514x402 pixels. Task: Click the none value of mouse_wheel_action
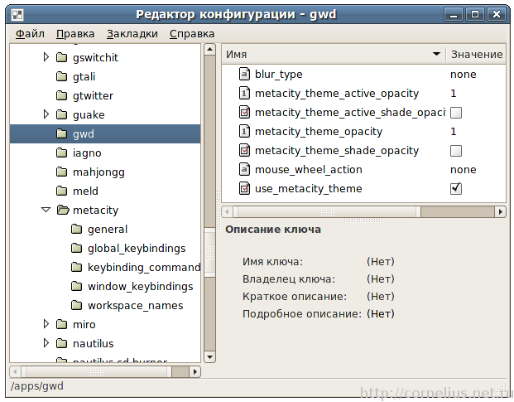click(x=464, y=170)
